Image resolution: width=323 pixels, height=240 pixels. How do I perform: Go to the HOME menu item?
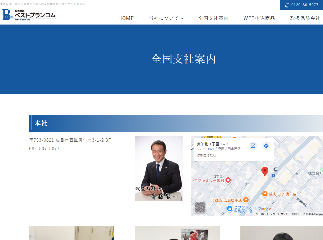click(126, 18)
